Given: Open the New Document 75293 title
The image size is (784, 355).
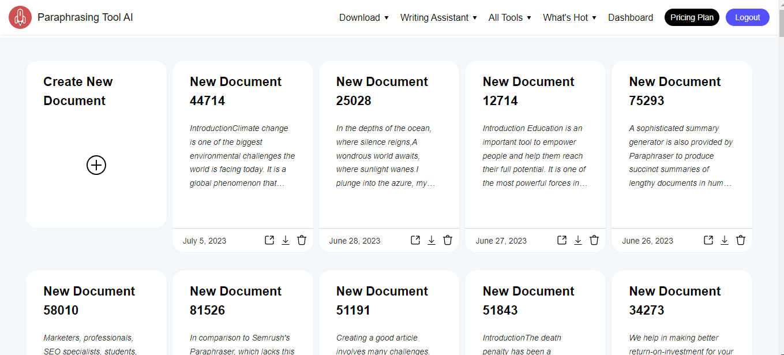Looking at the screenshot, I should coord(675,91).
